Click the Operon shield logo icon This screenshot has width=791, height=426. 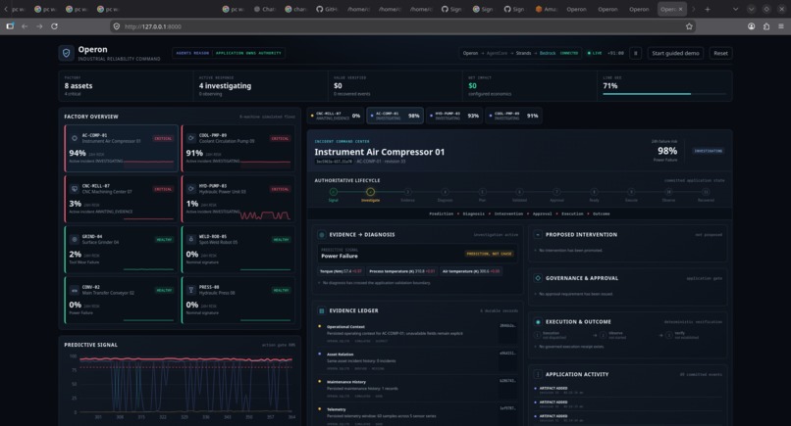point(66,53)
